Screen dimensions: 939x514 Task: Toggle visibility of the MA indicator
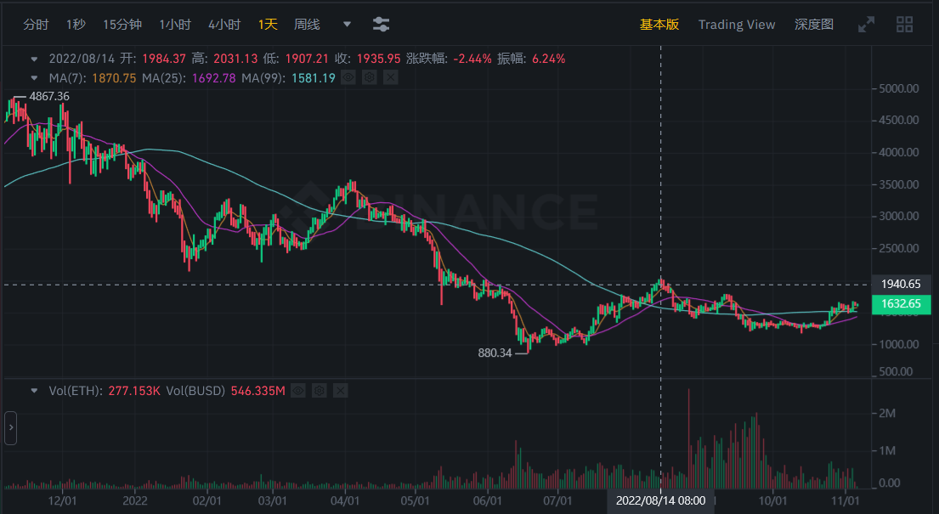(348, 76)
